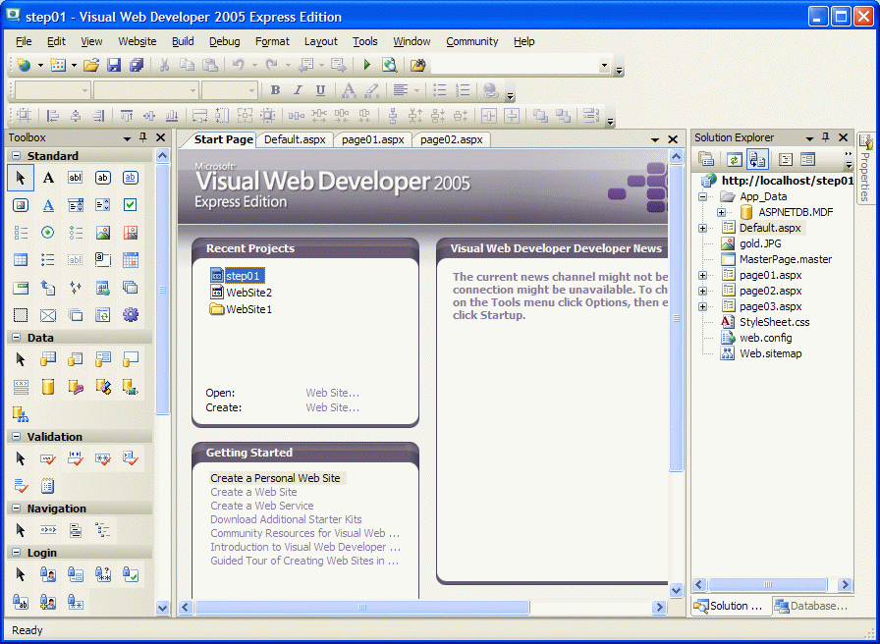This screenshot has width=880, height=644.
Task: Click the Nest Related Files icon
Action: [757, 160]
